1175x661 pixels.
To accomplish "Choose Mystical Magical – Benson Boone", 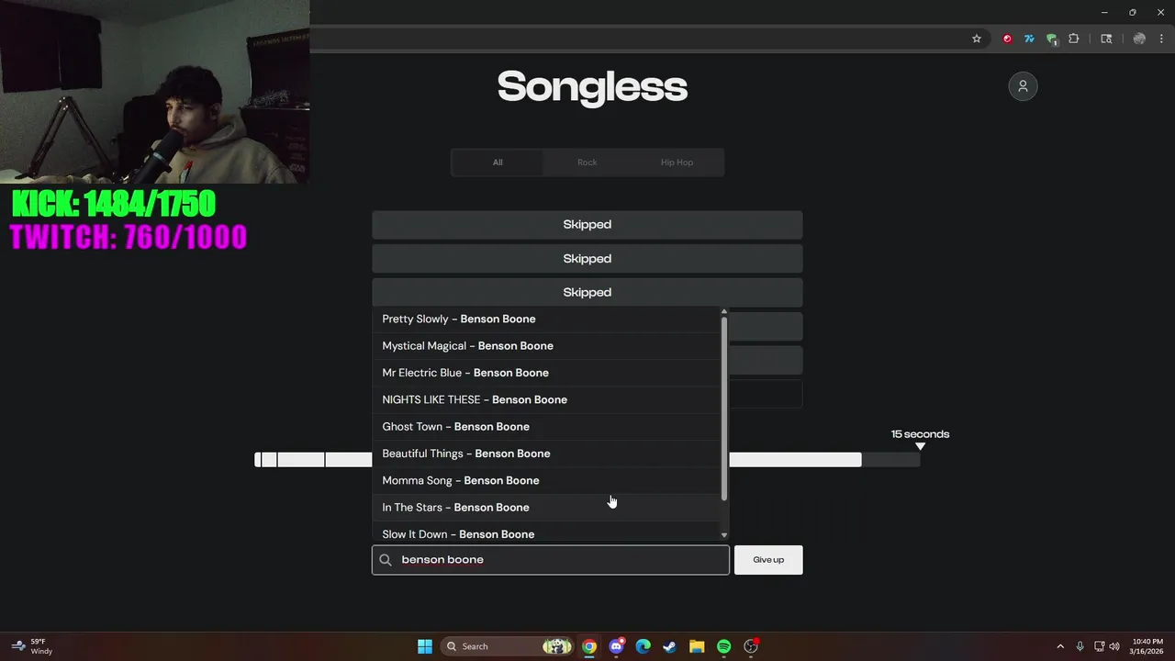I will 546,346.
